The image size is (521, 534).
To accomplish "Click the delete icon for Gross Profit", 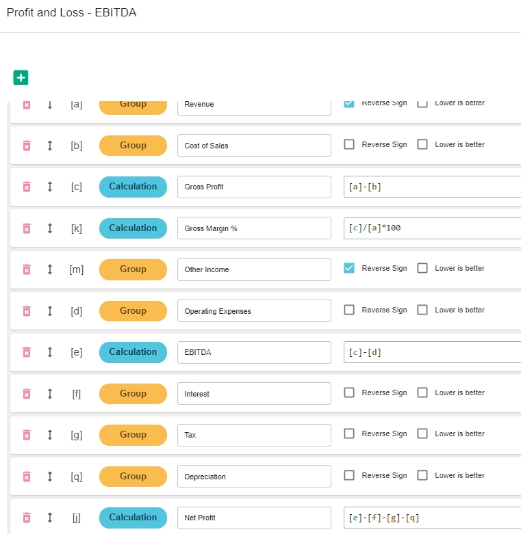I will tap(27, 187).
